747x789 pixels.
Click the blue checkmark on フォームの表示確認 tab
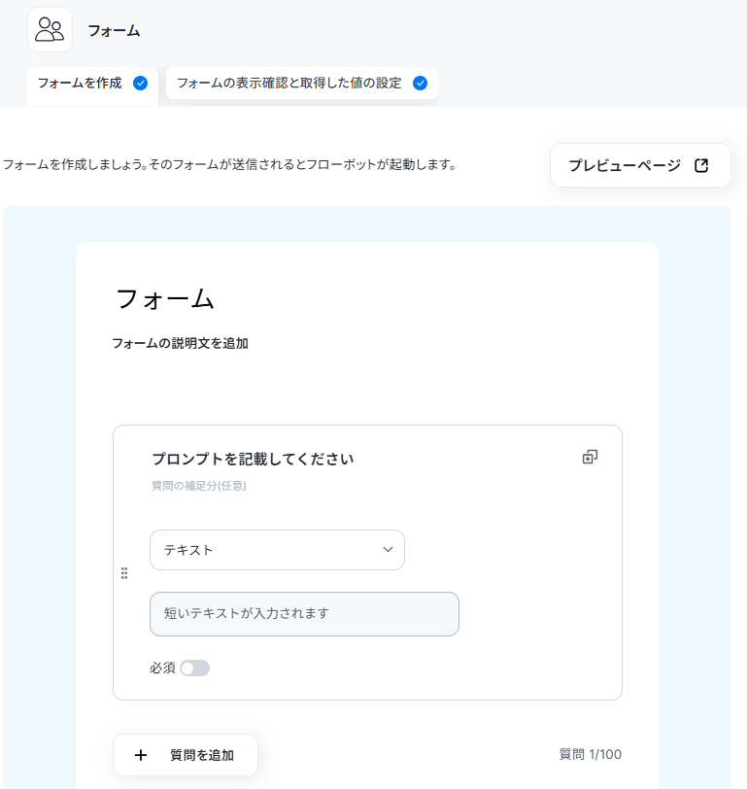pos(420,83)
